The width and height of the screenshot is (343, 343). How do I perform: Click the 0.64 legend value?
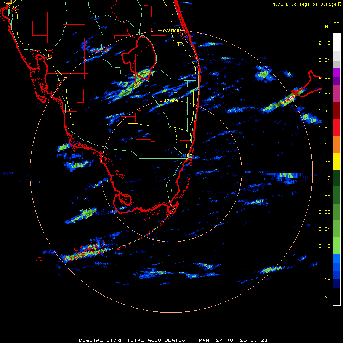324,229
